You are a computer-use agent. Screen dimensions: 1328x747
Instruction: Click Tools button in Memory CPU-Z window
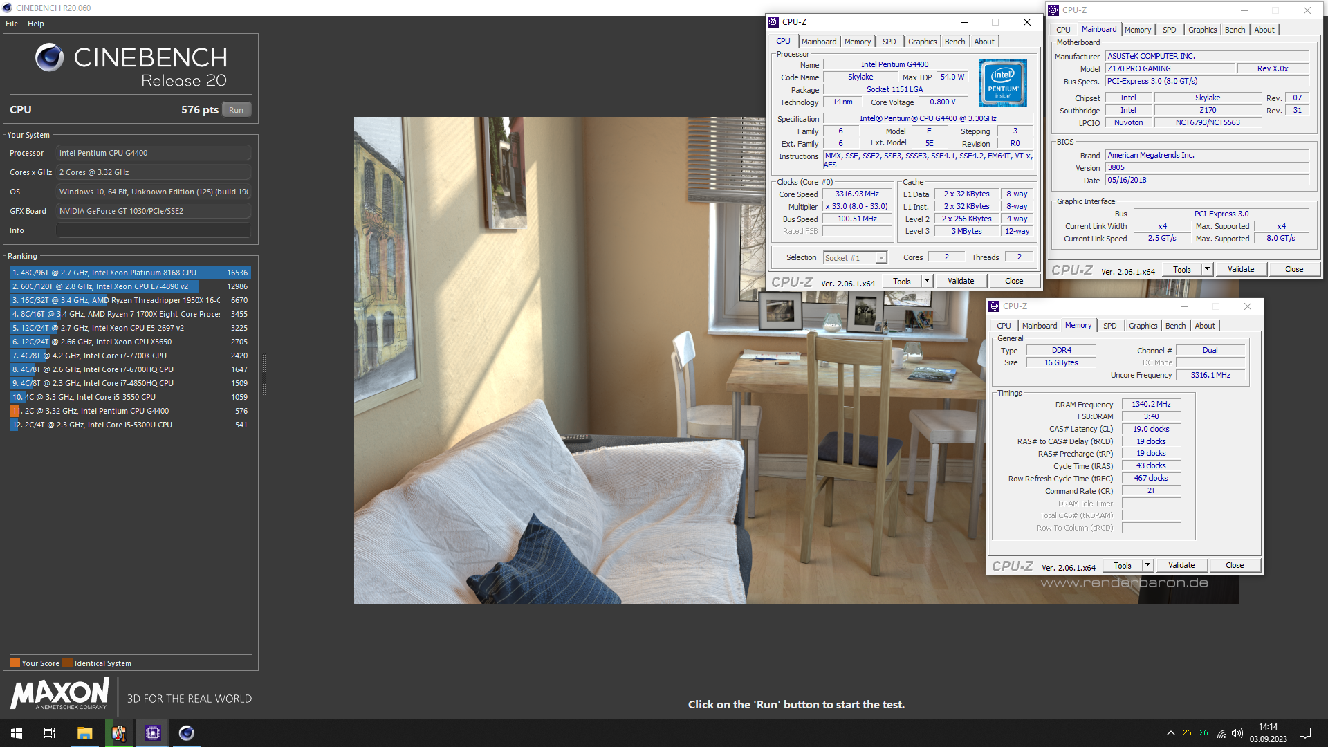pyautogui.click(x=1123, y=565)
